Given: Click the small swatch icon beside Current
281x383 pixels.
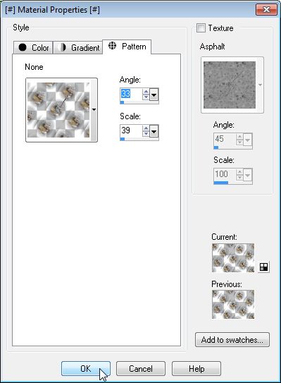Looking at the screenshot, I should 263,267.
